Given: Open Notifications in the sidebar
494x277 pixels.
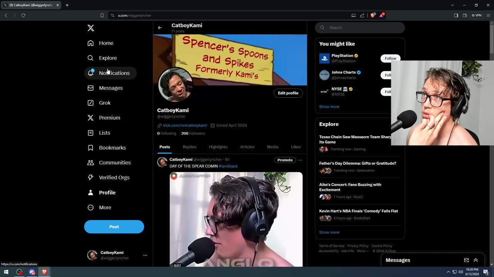Looking at the screenshot, I should [110, 73].
